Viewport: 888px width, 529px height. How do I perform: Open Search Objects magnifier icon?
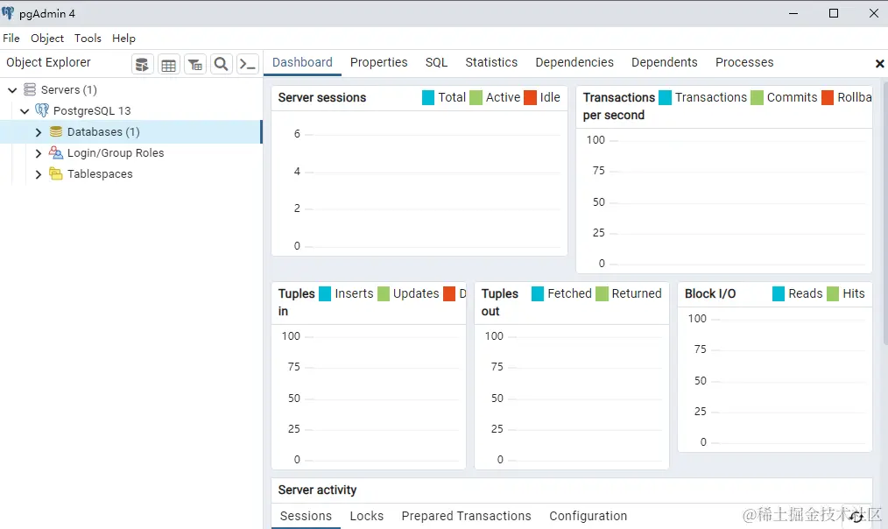pos(222,65)
